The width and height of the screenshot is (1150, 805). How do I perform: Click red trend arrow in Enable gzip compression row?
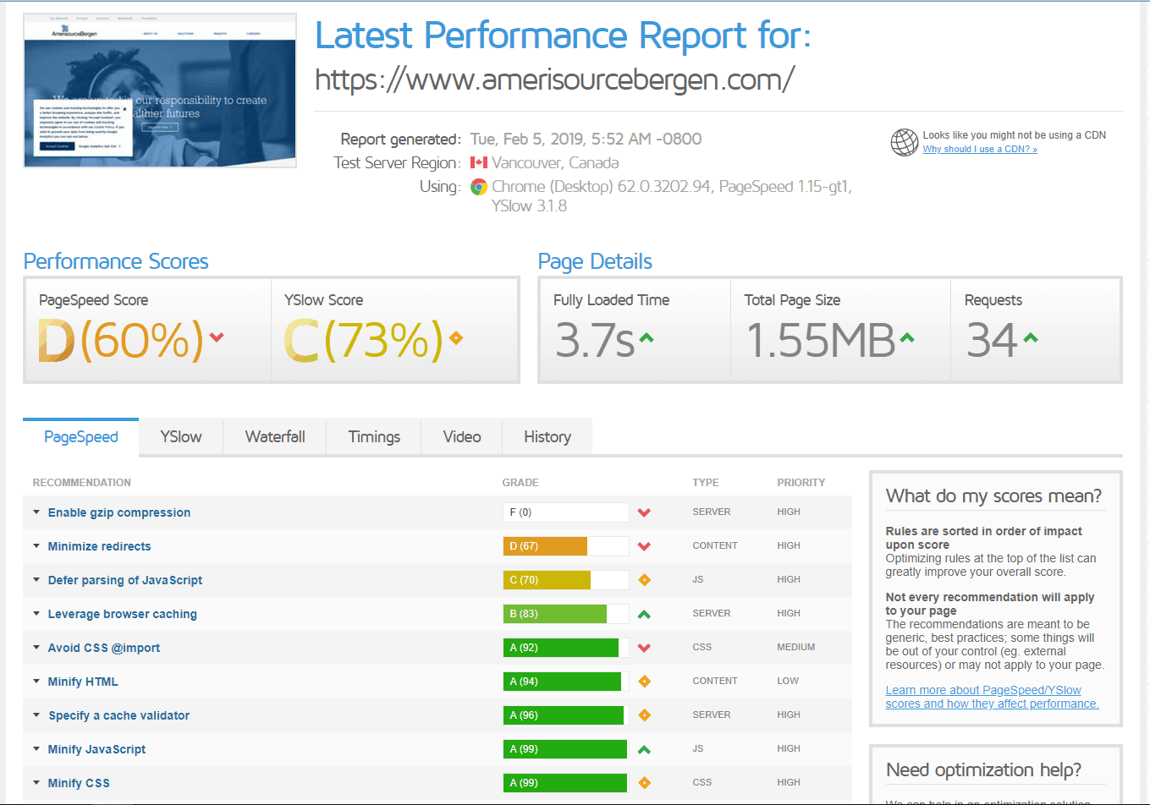click(644, 512)
